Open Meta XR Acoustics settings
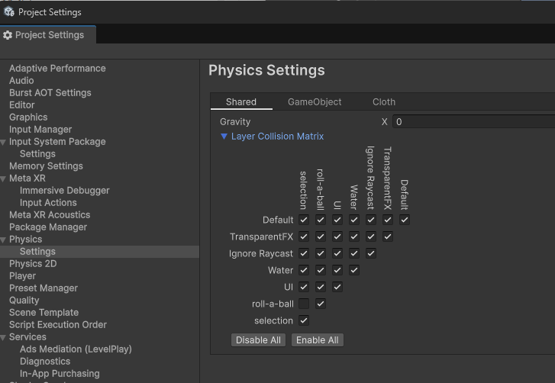Image resolution: width=555 pixels, height=383 pixels. pos(50,214)
